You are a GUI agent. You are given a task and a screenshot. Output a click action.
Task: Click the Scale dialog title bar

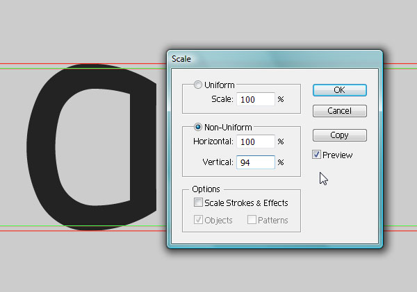point(275,59)
